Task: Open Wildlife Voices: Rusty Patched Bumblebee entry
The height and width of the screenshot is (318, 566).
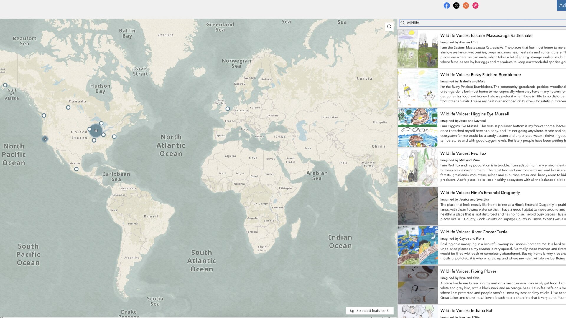Action: click(480, 75)
